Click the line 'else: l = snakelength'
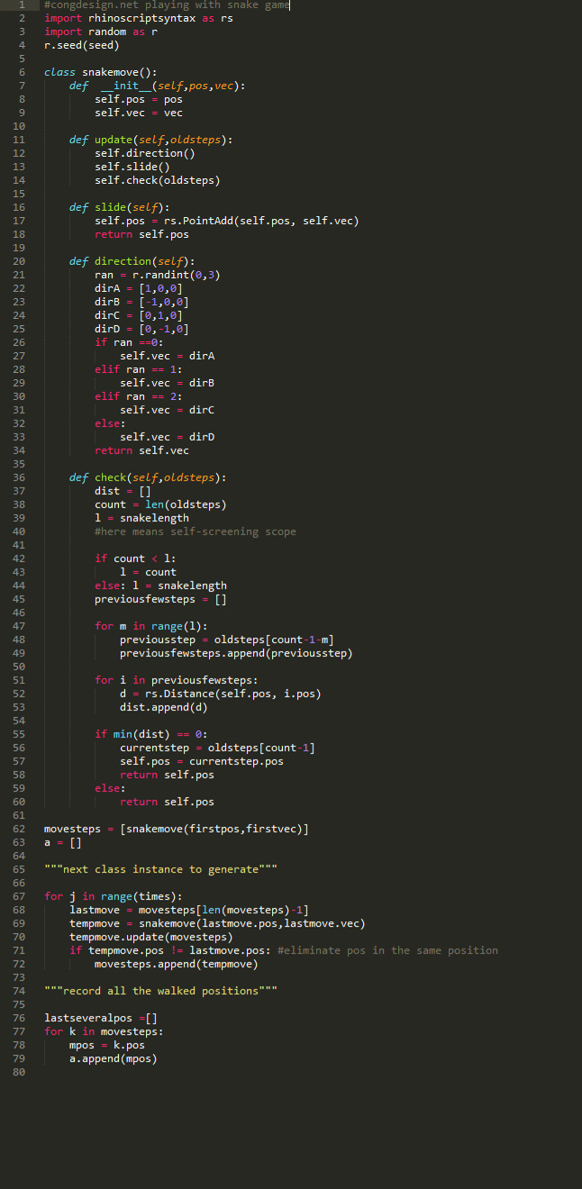Screen dimensions: 582x1189 point(160,585)
